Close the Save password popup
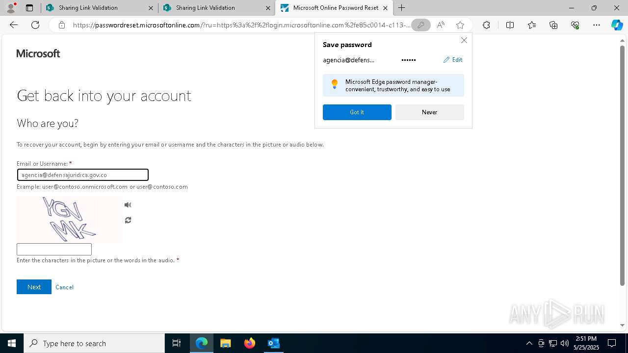 pyautogui.click(x=464, y=40)
